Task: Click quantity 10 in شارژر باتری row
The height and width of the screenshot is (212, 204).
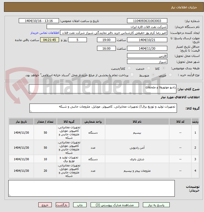Action: coord(45,159)
